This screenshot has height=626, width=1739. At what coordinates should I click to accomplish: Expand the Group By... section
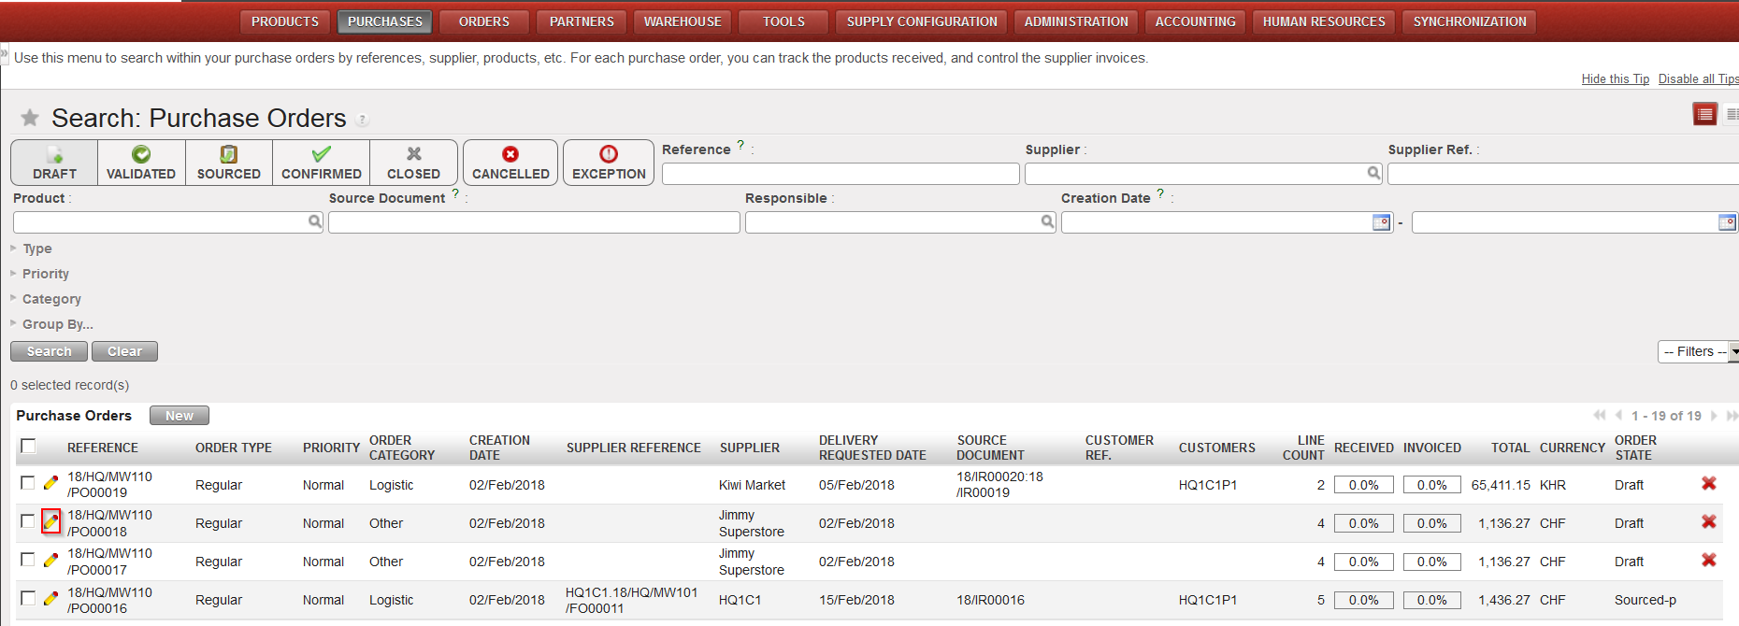(57, 324)
